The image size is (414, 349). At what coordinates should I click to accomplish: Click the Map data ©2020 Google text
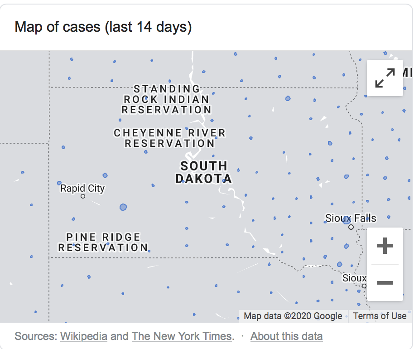tap(293, 316)
